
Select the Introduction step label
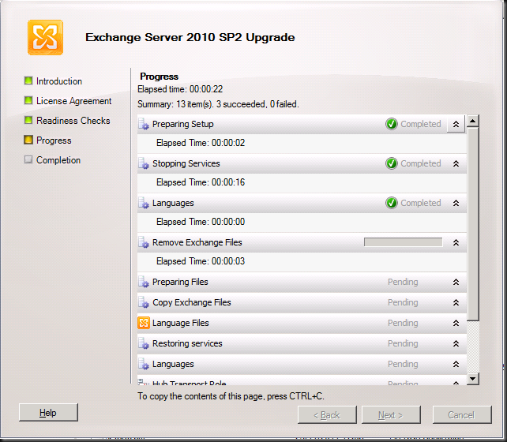tap(59, 81)
